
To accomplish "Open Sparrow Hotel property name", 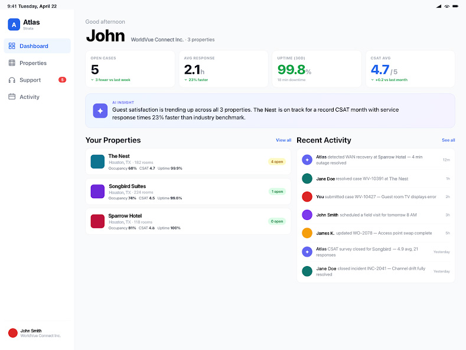I will pyautogui.click(x=125, y=216).
